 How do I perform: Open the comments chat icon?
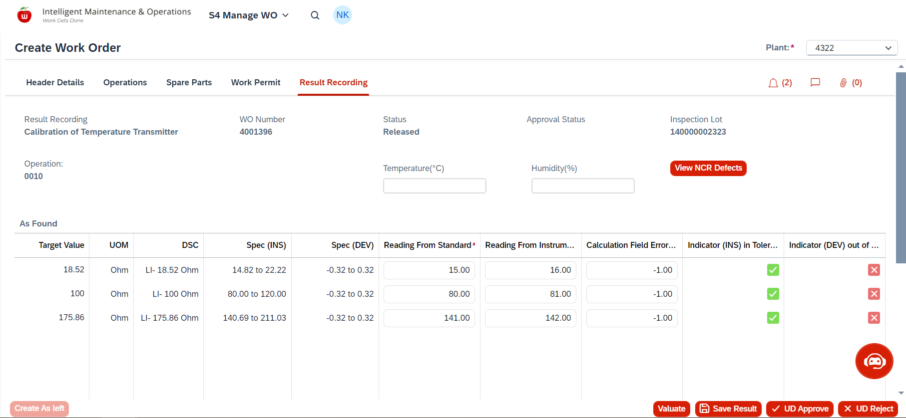(x=815, y=83)
